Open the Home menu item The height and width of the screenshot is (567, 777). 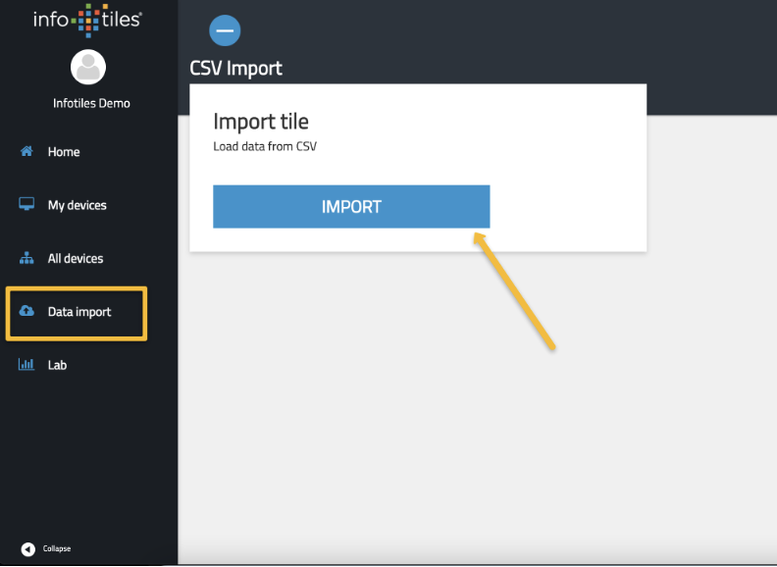pyautogui.click(x=64, y=152)
